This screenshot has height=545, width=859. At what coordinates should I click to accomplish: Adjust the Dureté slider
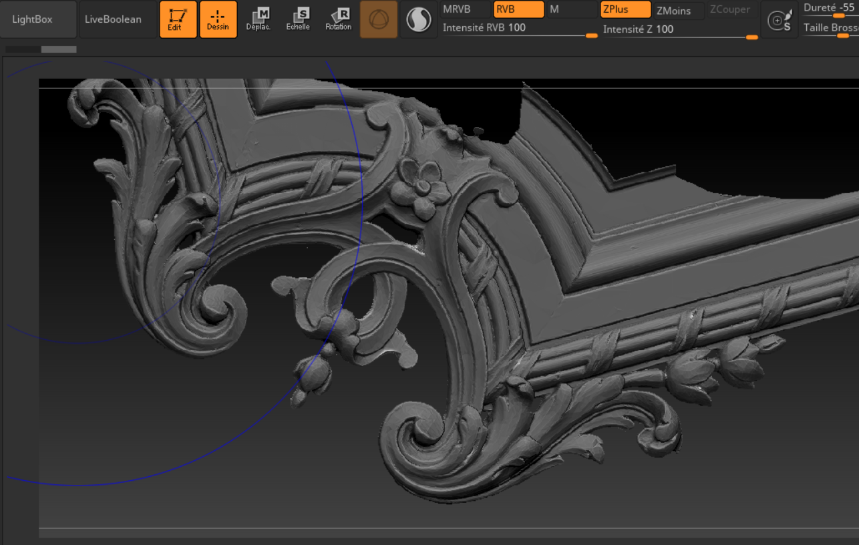(830, 9)
